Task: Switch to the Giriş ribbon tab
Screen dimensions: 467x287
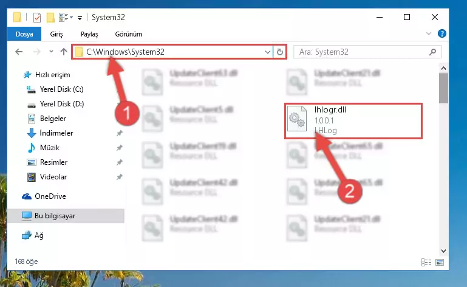Action: (56, 34)
